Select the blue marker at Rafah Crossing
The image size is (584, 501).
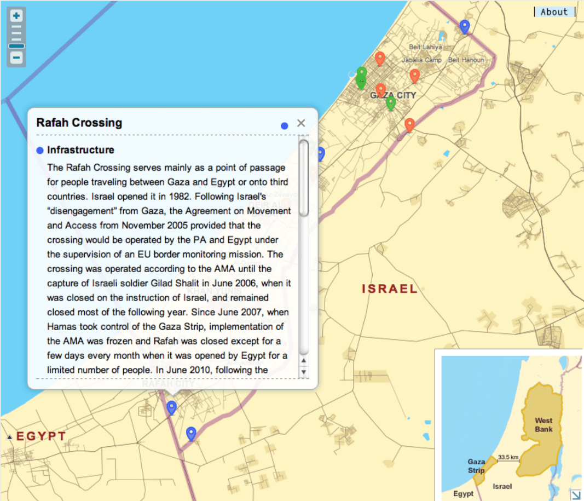tap(171, 408)
